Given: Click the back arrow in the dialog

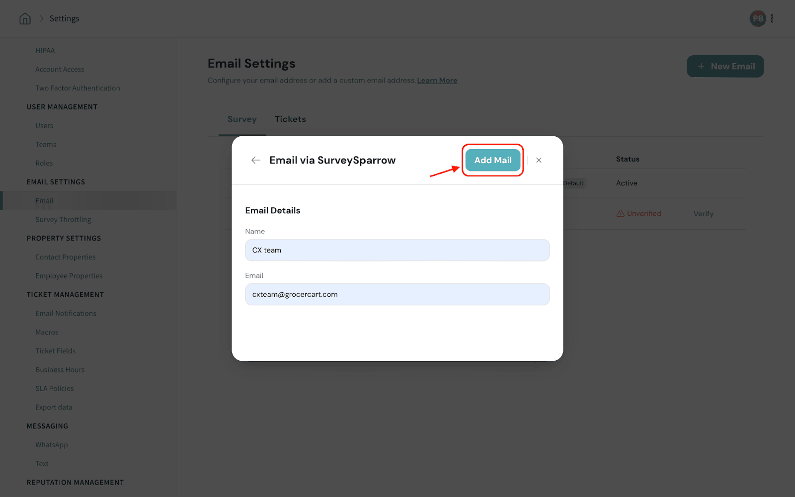Looking at the screenshot, I should pyautogui.click(x=255, y=160).
